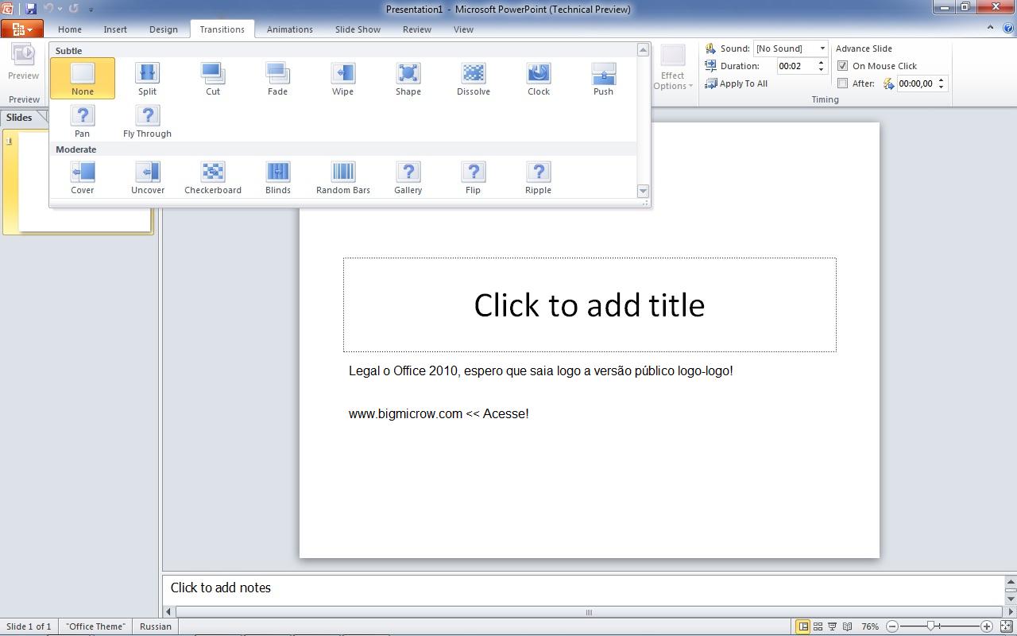
Task: Uncheck On Mouse Click checkbox
Action: pos(843,66)
